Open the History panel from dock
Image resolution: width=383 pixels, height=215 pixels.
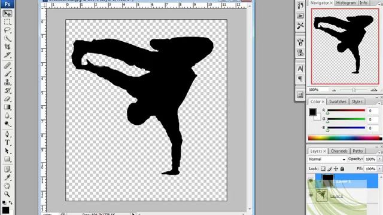click(x=300, y=5)
